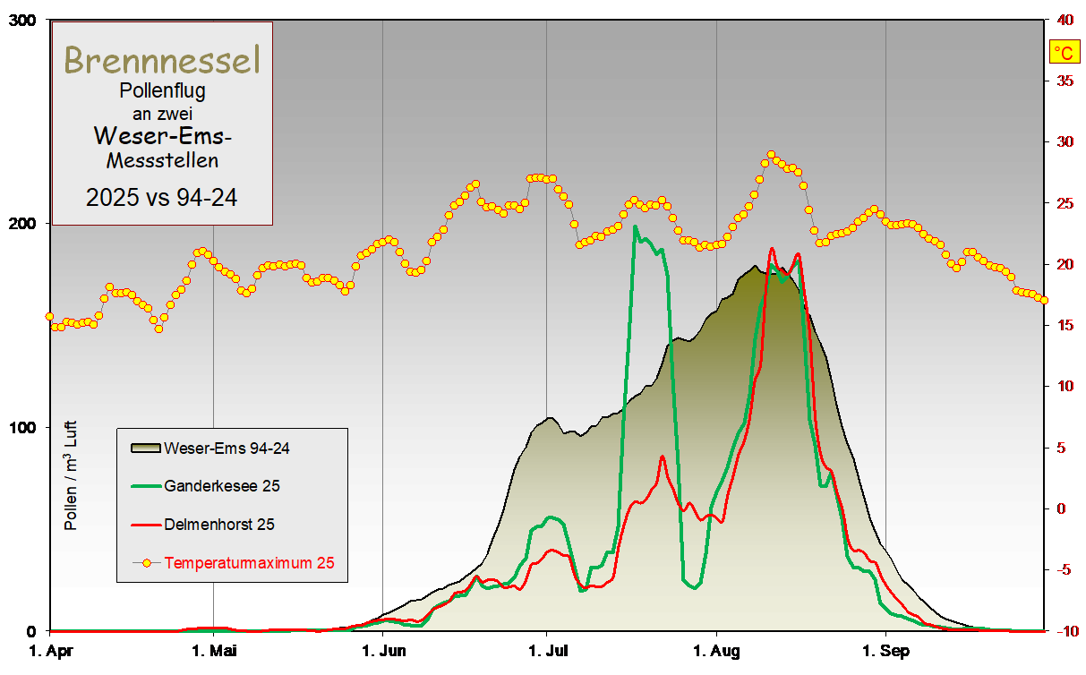Click the Weser-Ems 94-24 legend area swatch

[145, 449]
